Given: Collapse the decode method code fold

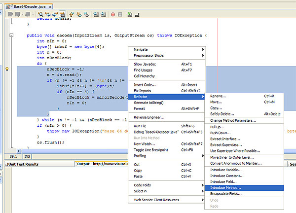Looking at the screenshot, I should tap(11, 35).
